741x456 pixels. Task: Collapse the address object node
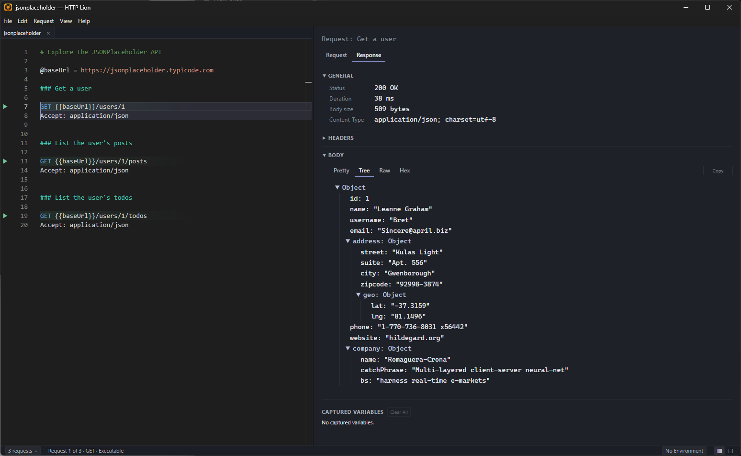pyautogui.click(x=348, y=241)
